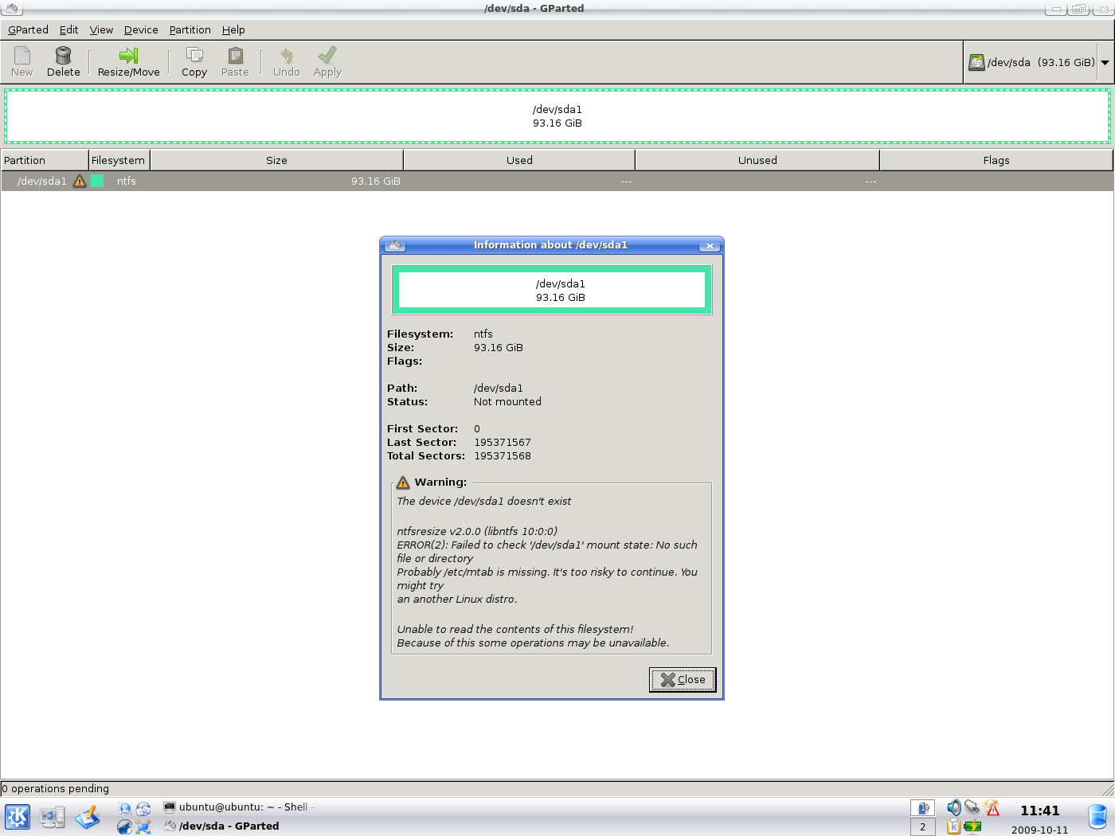Click the Warning triangle icon in the dialog

(403, 482)
